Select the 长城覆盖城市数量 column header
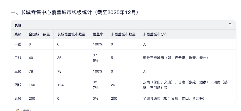 tap(71, 34)
